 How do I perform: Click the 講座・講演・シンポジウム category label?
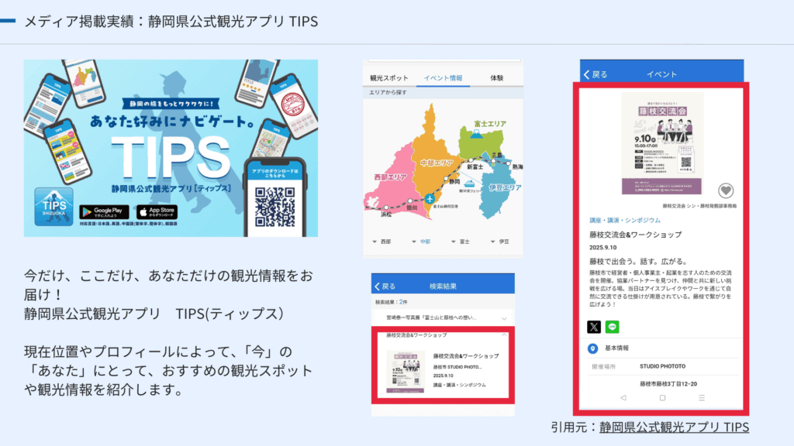click(625, 221)
